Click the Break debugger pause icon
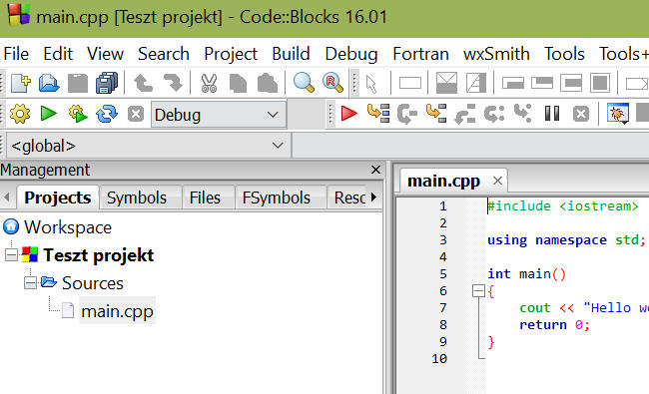 tap(552, 114)
